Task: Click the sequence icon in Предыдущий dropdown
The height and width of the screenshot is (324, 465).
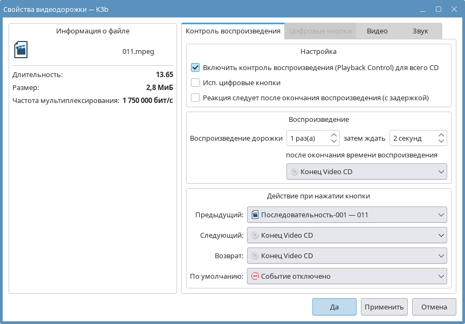Action: point(255,215)
